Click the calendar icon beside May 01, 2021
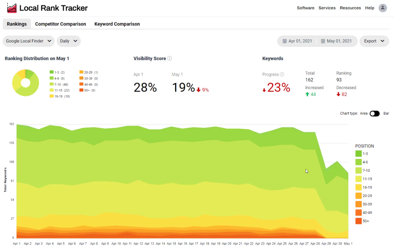 pyautogui.click(x=323, y=41)
